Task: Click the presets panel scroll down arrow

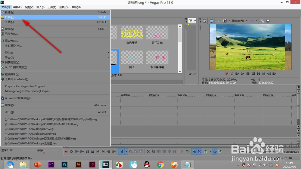Action: click(x=180, y=71)
